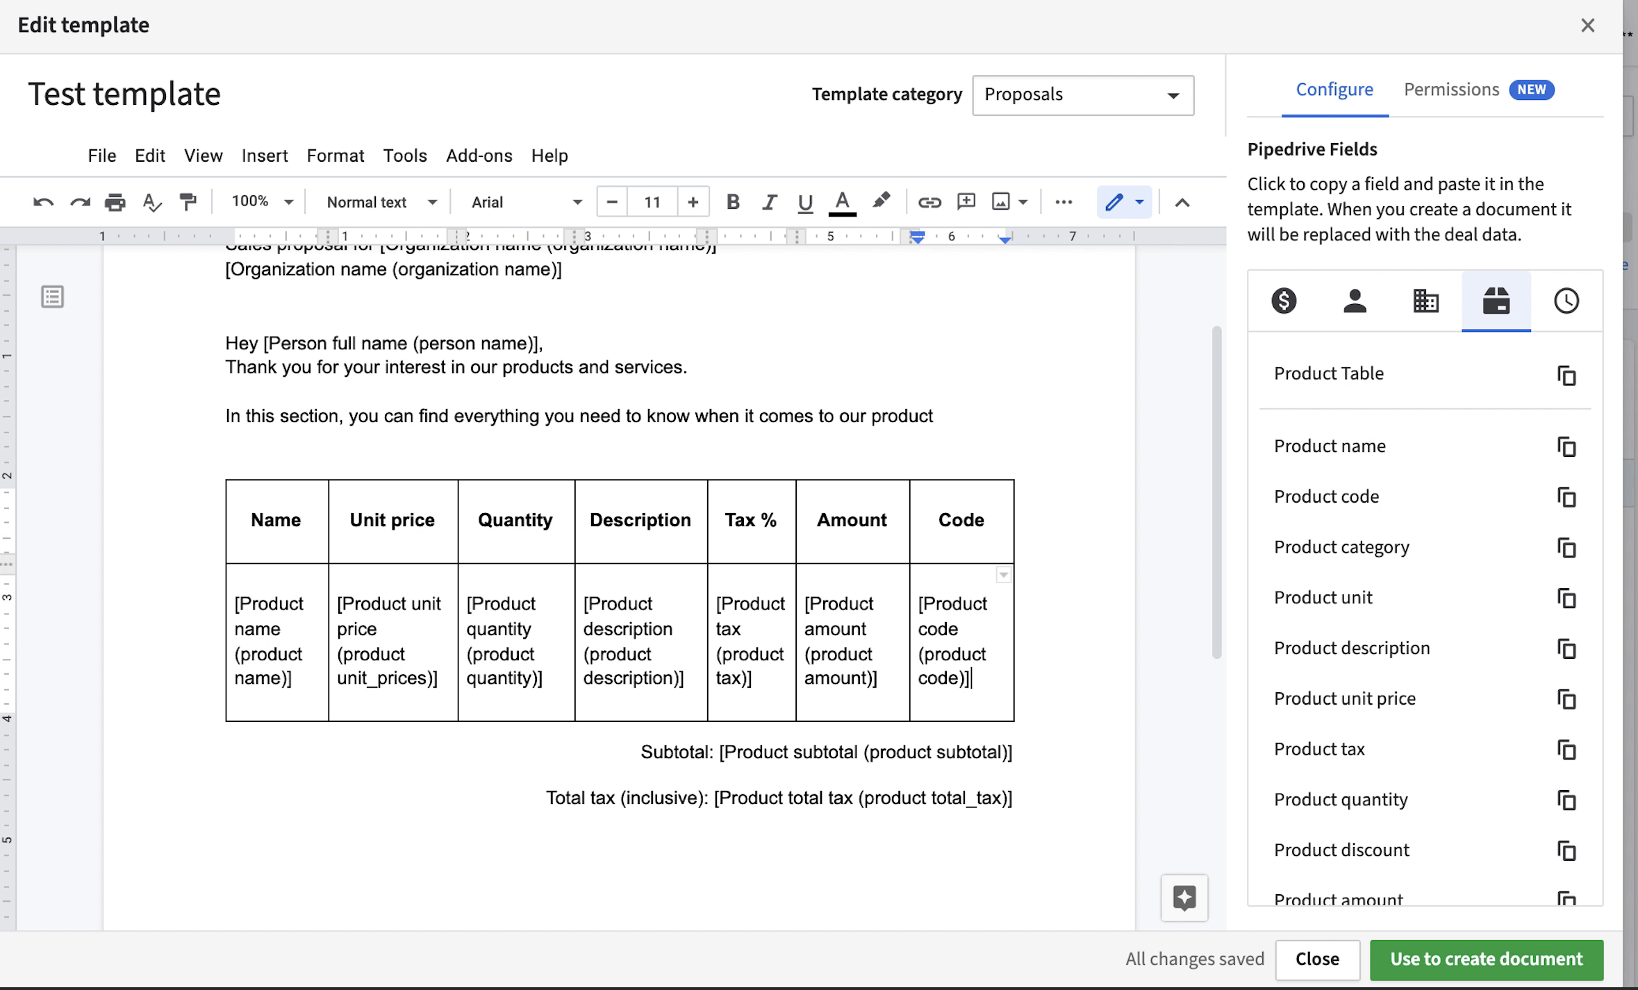Toggle bold formatting in toolbar

tap(732, 201)
